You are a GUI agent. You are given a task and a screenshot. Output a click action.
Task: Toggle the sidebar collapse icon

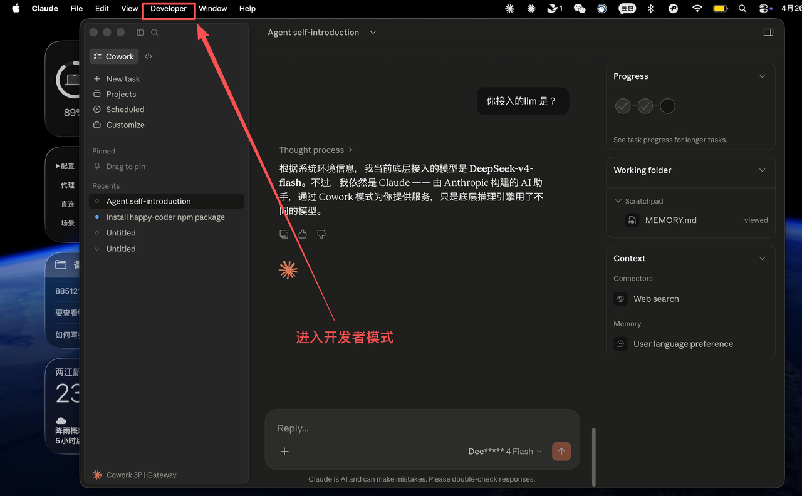(x=140, y=33)
